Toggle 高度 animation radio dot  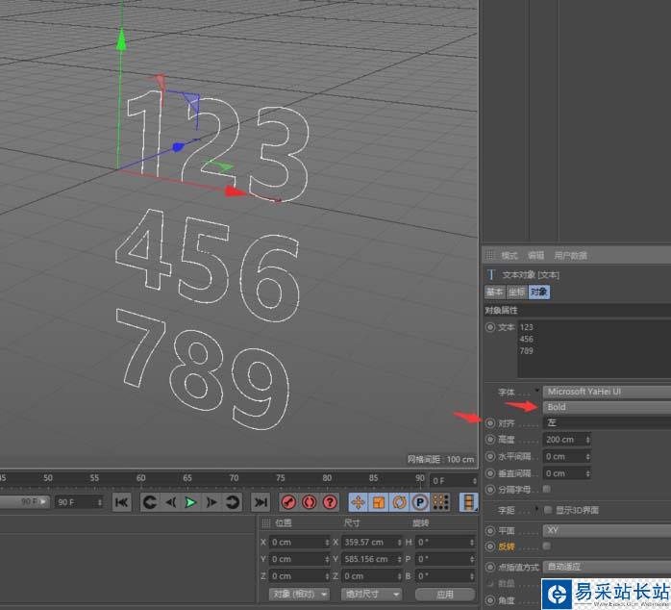point(490,440)
